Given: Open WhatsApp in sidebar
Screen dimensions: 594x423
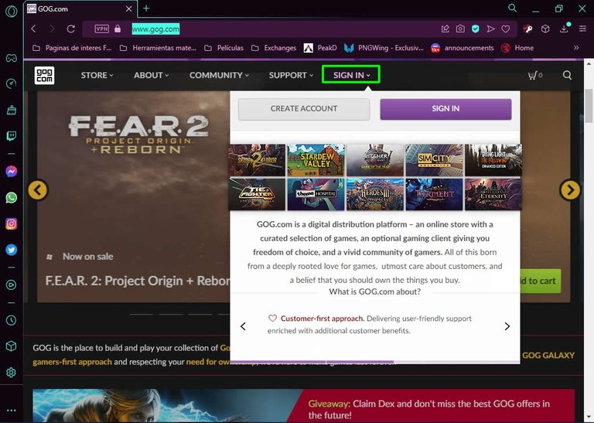Looking at the screenshot, I should 12,198.
